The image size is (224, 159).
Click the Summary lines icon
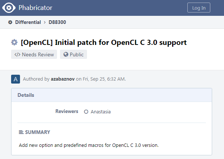coord(21,132)
